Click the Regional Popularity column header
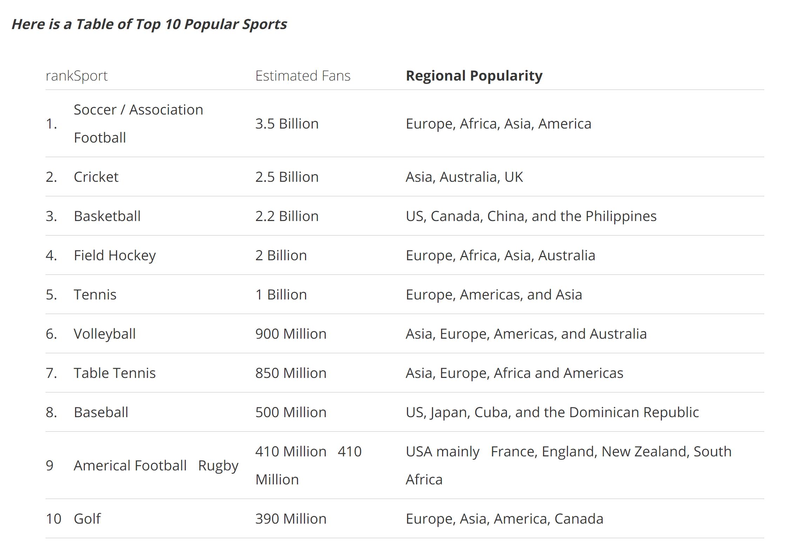Screen dimensions: 786x545 (474, 76)
